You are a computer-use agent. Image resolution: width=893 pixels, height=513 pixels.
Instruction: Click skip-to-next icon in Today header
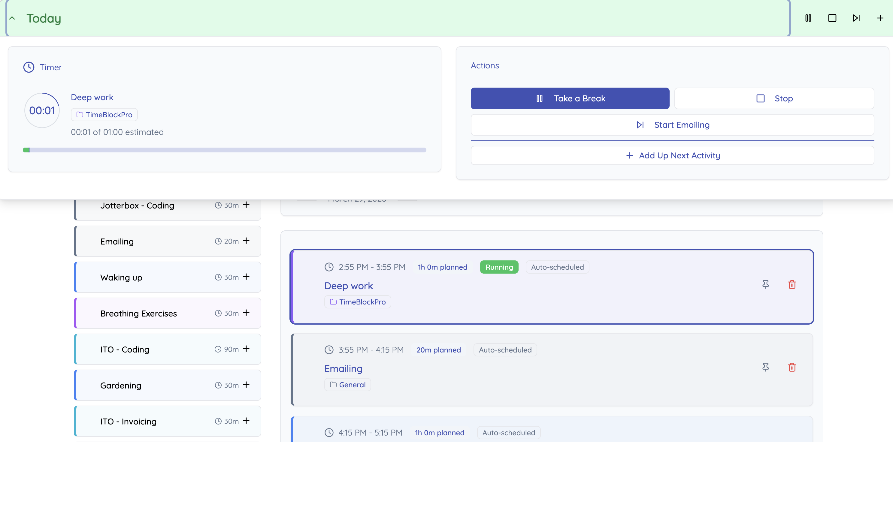click(856, 18)
